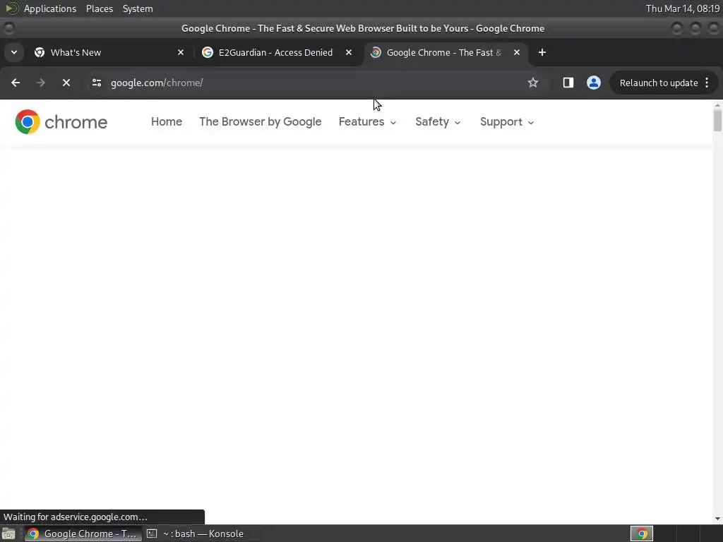This screenshot has height=542, width=723.
Task: Go back using the browser back arrow
Action: (16, 83)
